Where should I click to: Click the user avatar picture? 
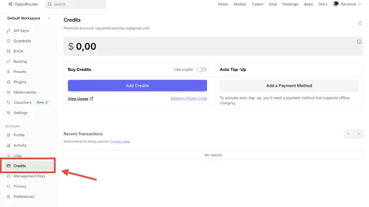tap(336, 4)
